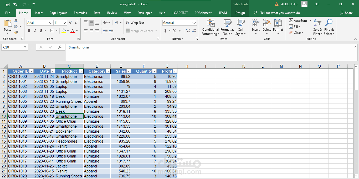359x179 pixels.
Task: Click the Cut scissors icon
Action: pos(16,20)
